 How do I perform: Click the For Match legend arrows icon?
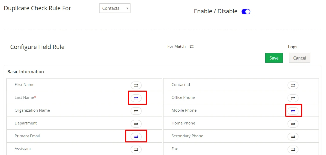[x=192, y=46]
